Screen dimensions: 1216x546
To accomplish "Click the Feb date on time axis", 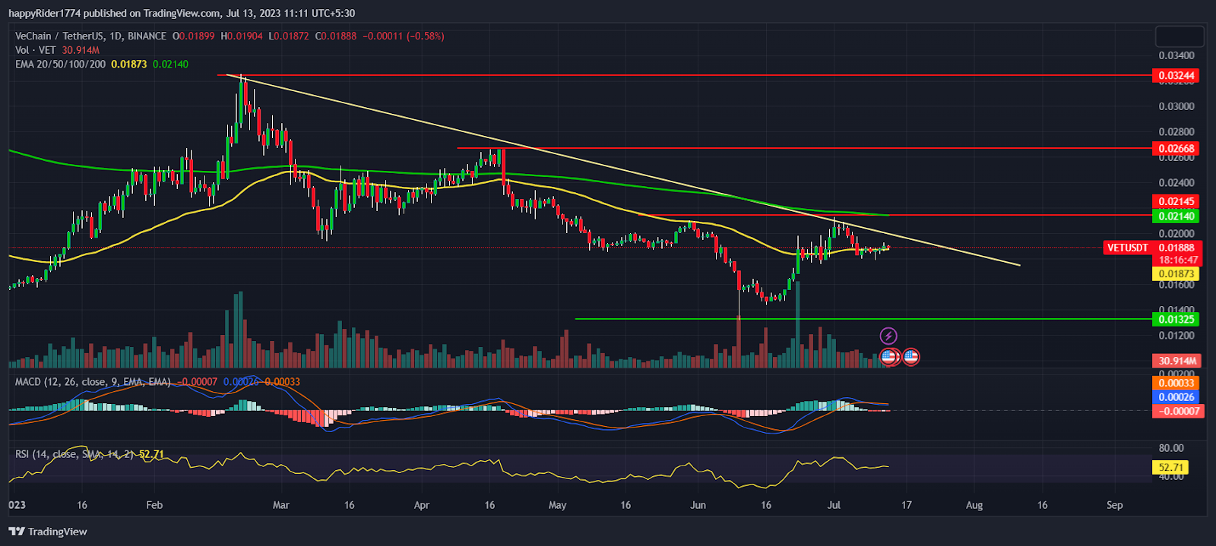I will pos(154,505).
